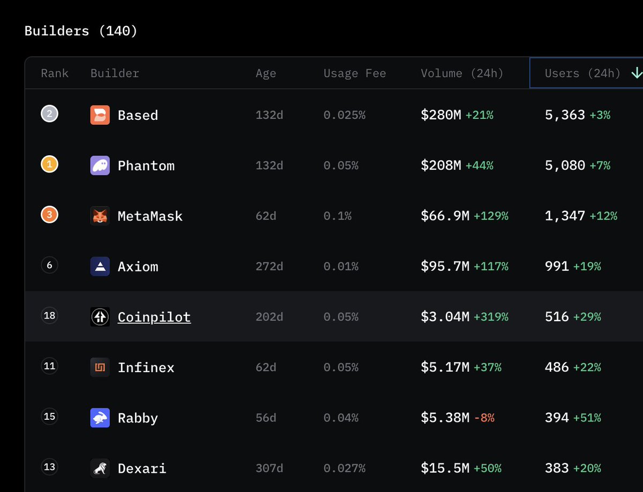The image size is (643, 492).
Task: Open the Infinex builder name
Action: coord(146,367)
